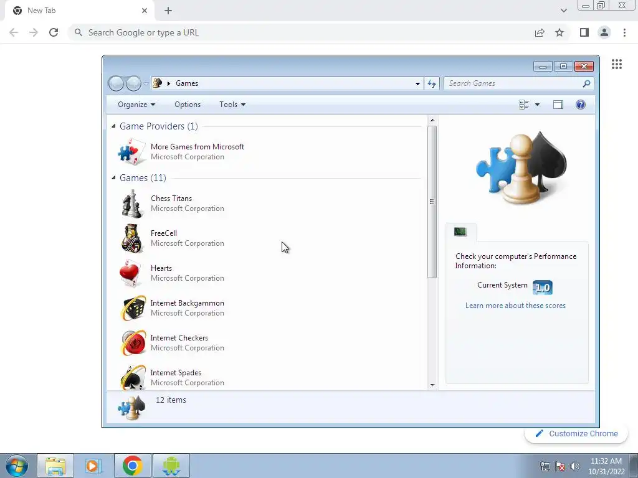Open Windows Start orb
This screenshot has width=638, height=478.
click(x=17, y=466)
